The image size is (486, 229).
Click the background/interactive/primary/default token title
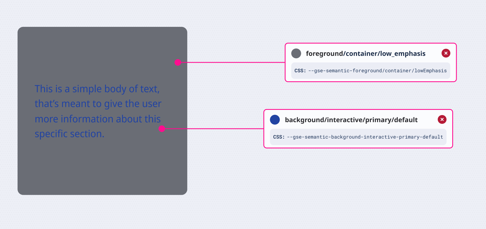click(x=351, y=120)
